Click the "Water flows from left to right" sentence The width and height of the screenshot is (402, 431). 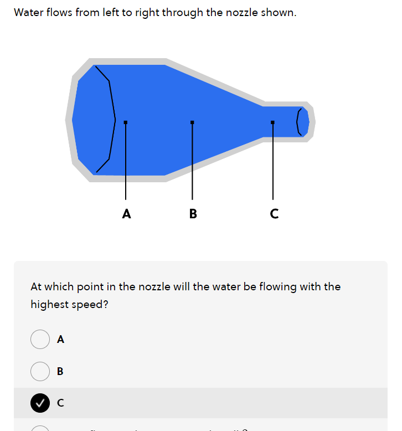pos(155,13)
